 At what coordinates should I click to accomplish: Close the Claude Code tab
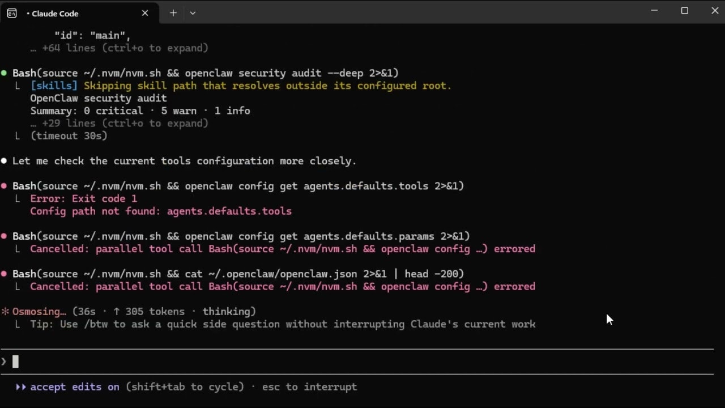[145, 13]
